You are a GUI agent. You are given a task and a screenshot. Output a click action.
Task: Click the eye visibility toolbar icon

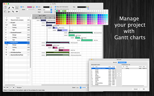[17, 12]
